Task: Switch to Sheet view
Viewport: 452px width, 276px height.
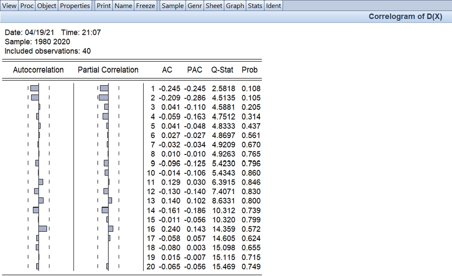Action: coord(214,6)
